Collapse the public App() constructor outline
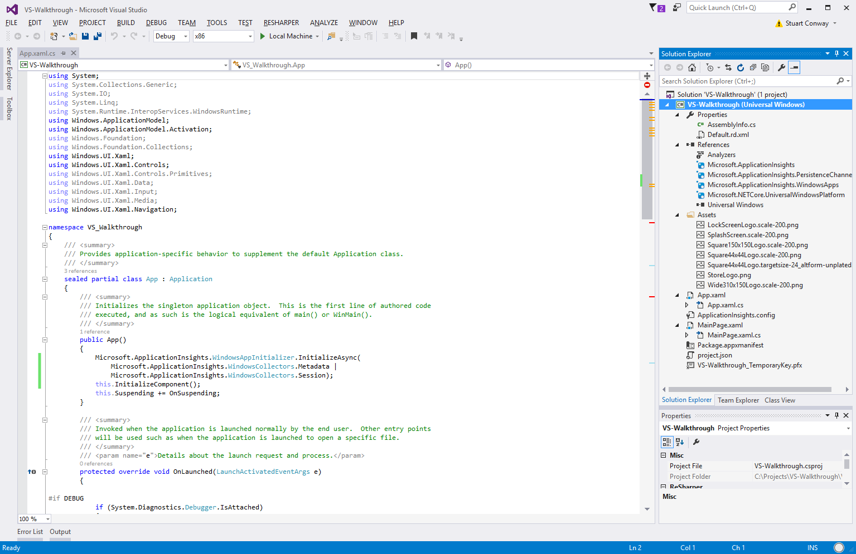The height and width of the screenshot is (554, 856). (x=45, y=340)
